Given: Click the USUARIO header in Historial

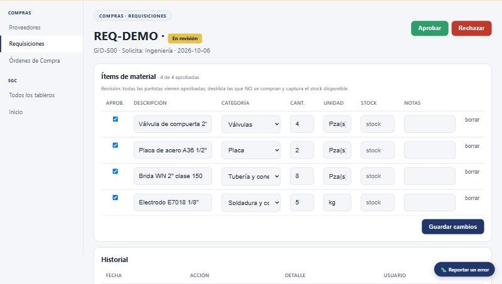Looking at the screenshot, I should coord(395,275).
